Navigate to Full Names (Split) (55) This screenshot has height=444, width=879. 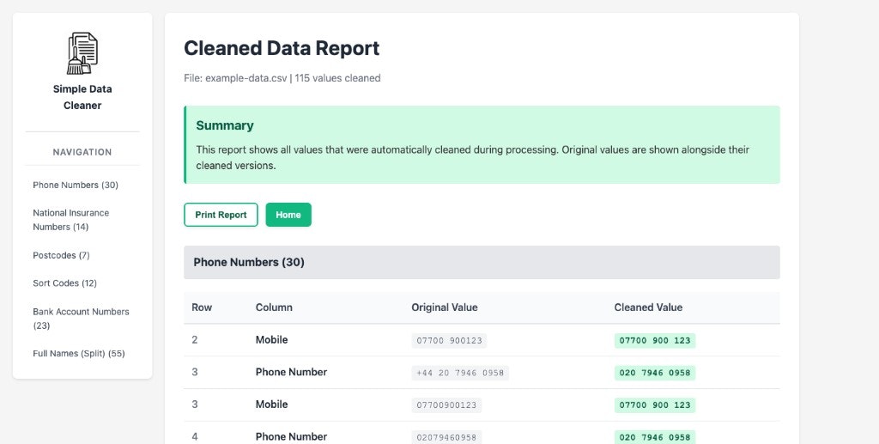click(x=79, y=354)
